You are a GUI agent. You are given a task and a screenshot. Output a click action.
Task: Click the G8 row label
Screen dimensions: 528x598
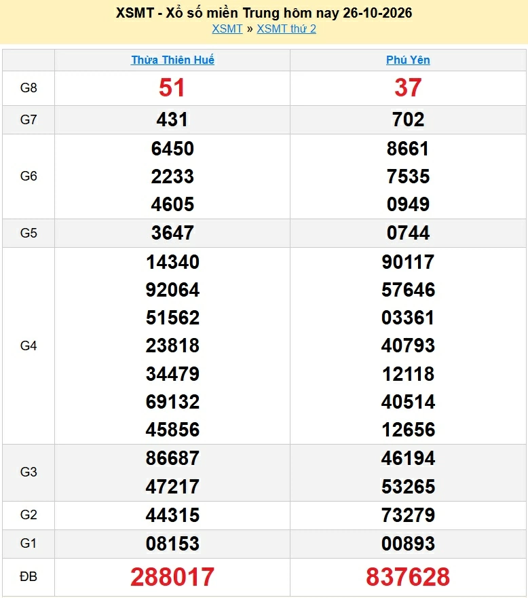[x=29, y=88]
